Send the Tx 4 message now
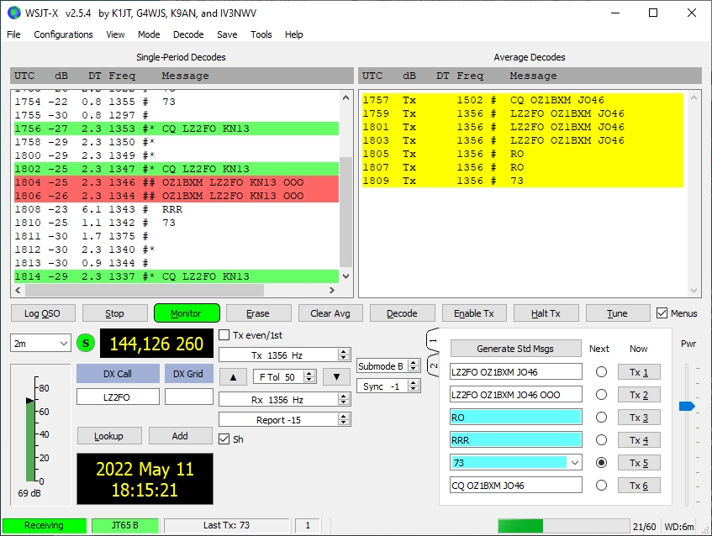The height and width of the screenshot is (536, 712). point(639,439)
